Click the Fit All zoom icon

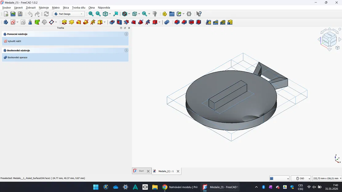click(x=91, y=14)
